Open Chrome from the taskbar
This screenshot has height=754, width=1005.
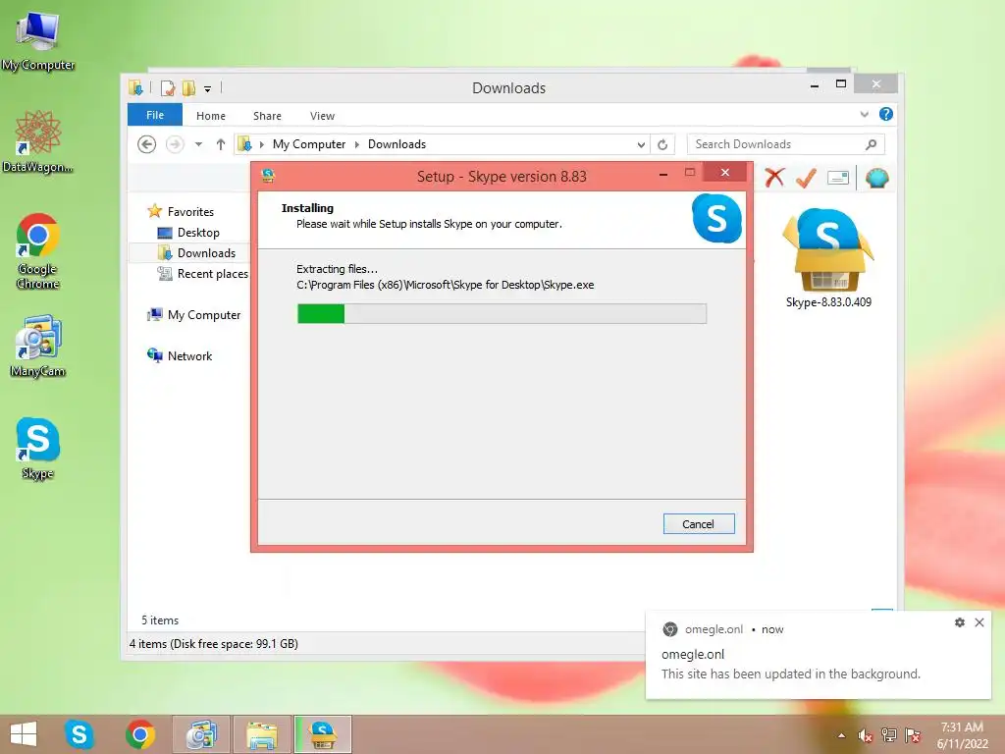click(x=140, y=734)
